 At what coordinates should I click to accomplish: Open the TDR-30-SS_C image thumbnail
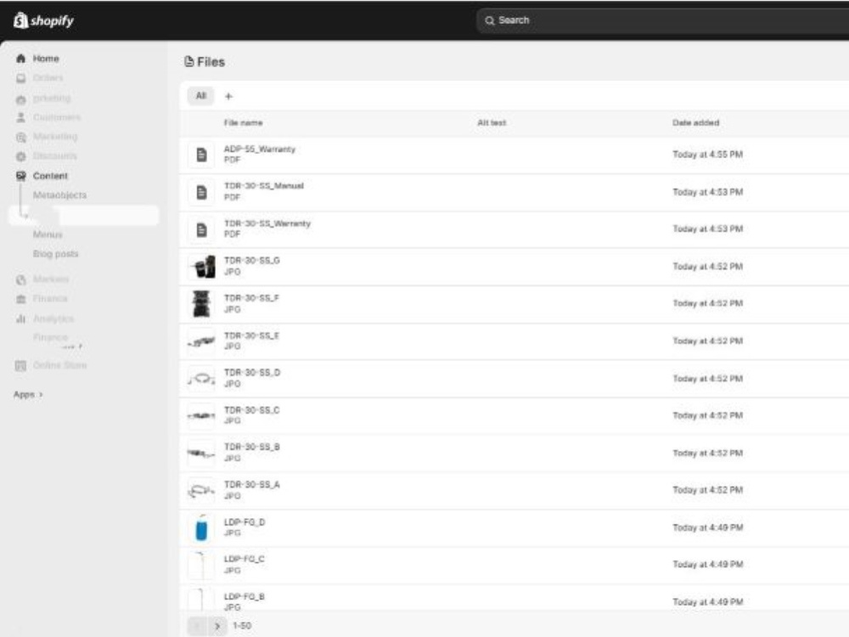(x=201, y=416)
